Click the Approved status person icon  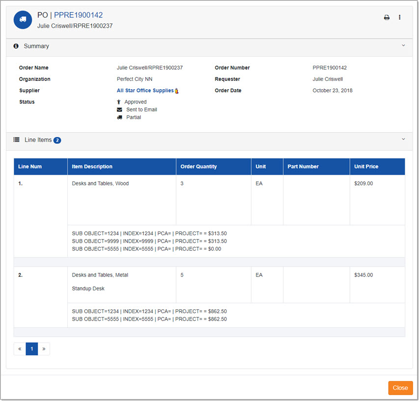(x=119, y=102)
